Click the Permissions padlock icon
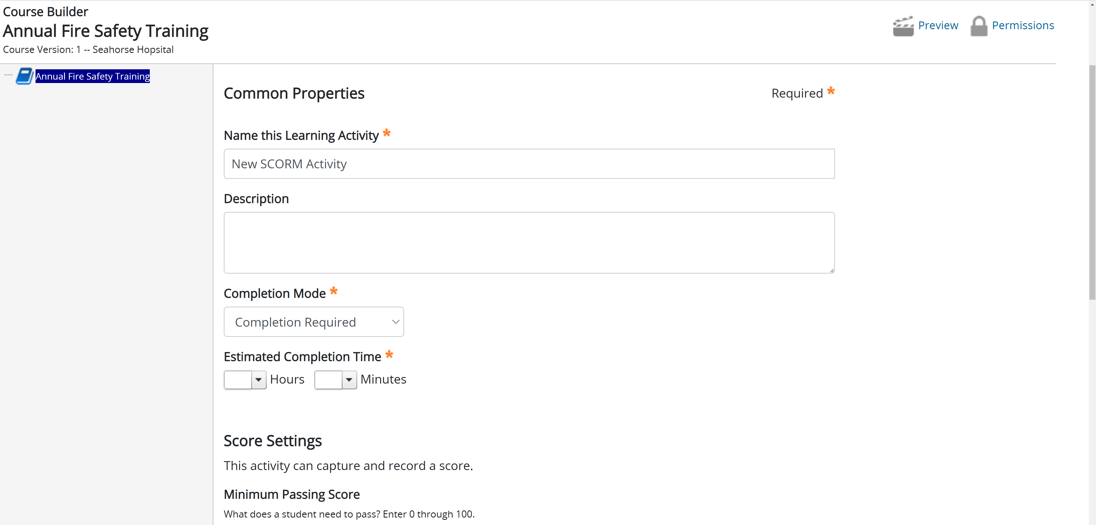This screenshot has height=525, width=1096. (979, 26)
